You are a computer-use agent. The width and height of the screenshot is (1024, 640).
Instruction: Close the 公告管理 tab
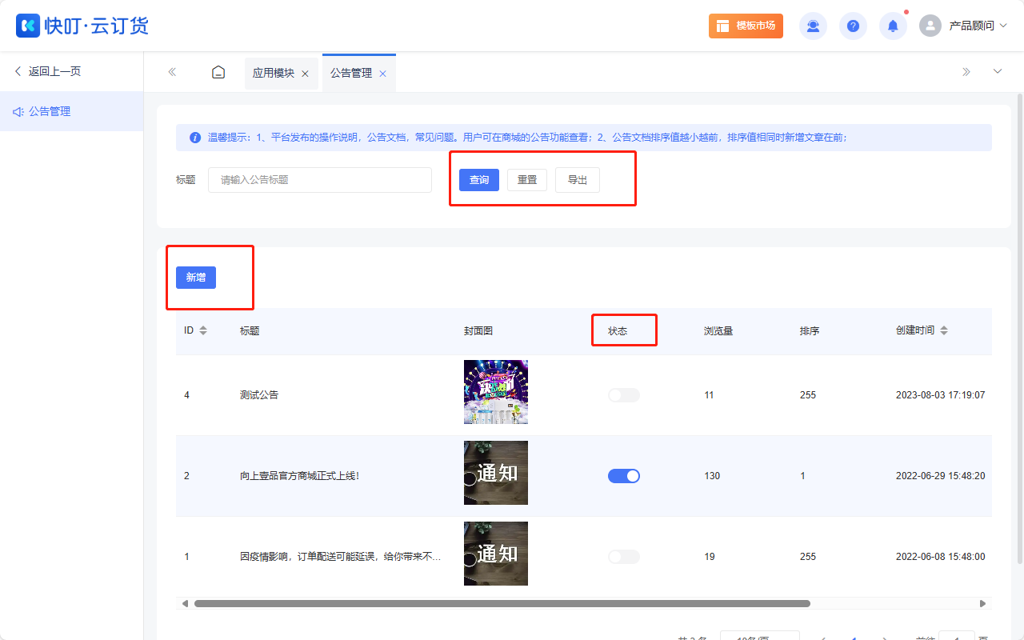tap(382, 74)
